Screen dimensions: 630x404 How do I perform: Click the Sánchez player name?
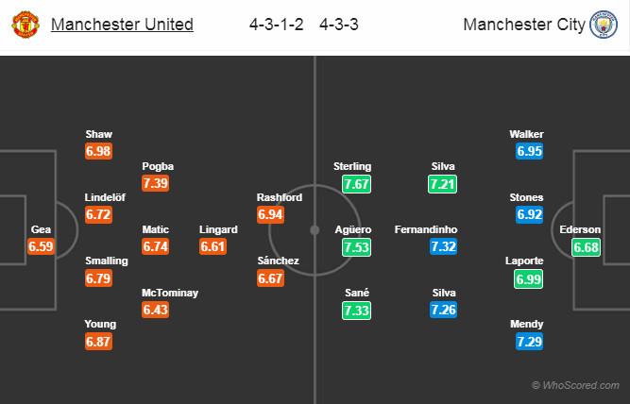coord(278,261)
